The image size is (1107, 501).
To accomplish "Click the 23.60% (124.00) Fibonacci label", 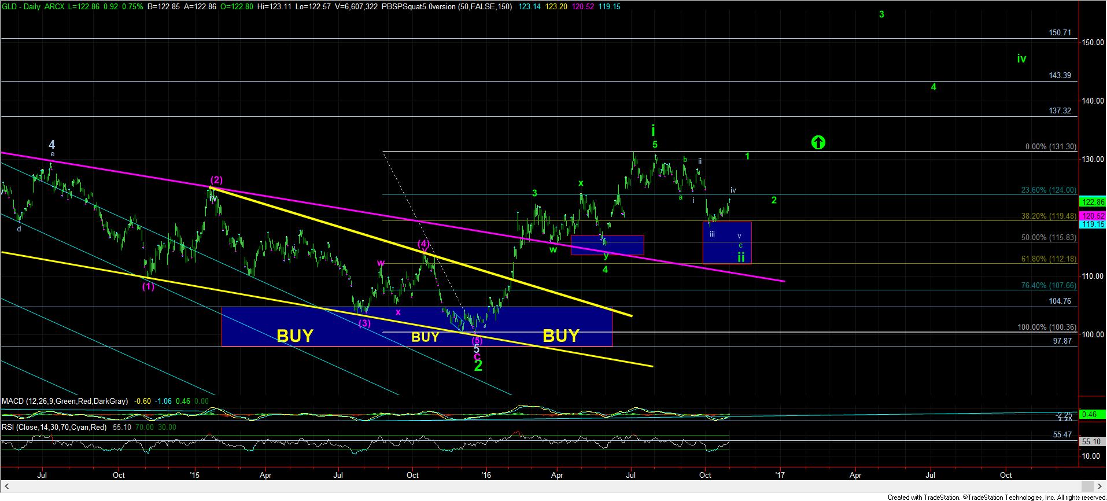I will tap(1048, 190).
